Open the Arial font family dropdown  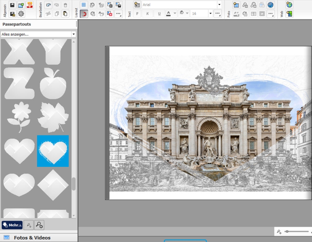point(219,5)
